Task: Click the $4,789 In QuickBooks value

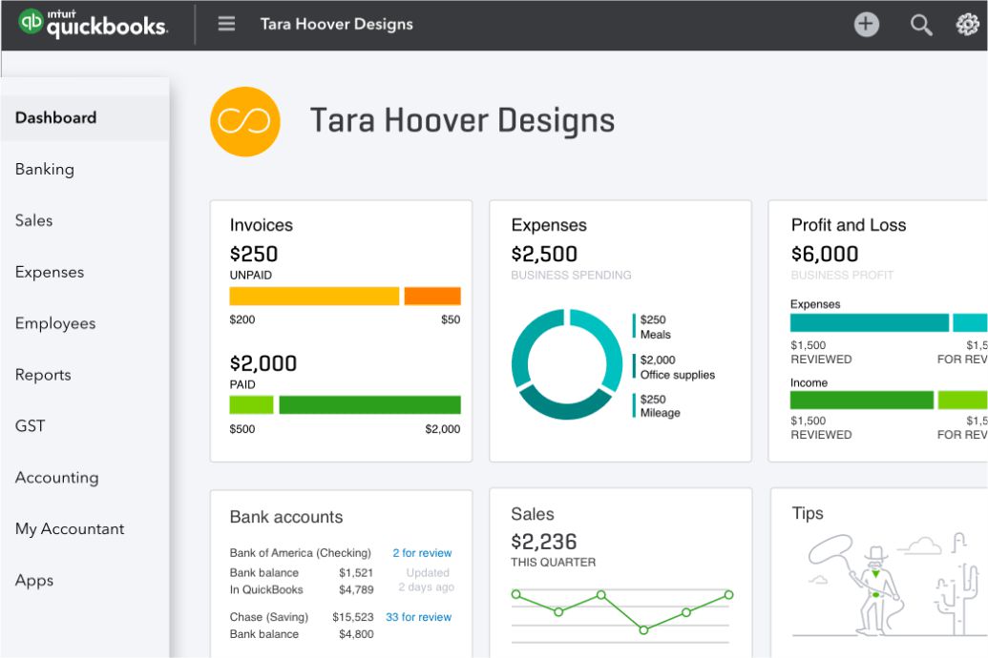Action: click(x=356, y=590)
